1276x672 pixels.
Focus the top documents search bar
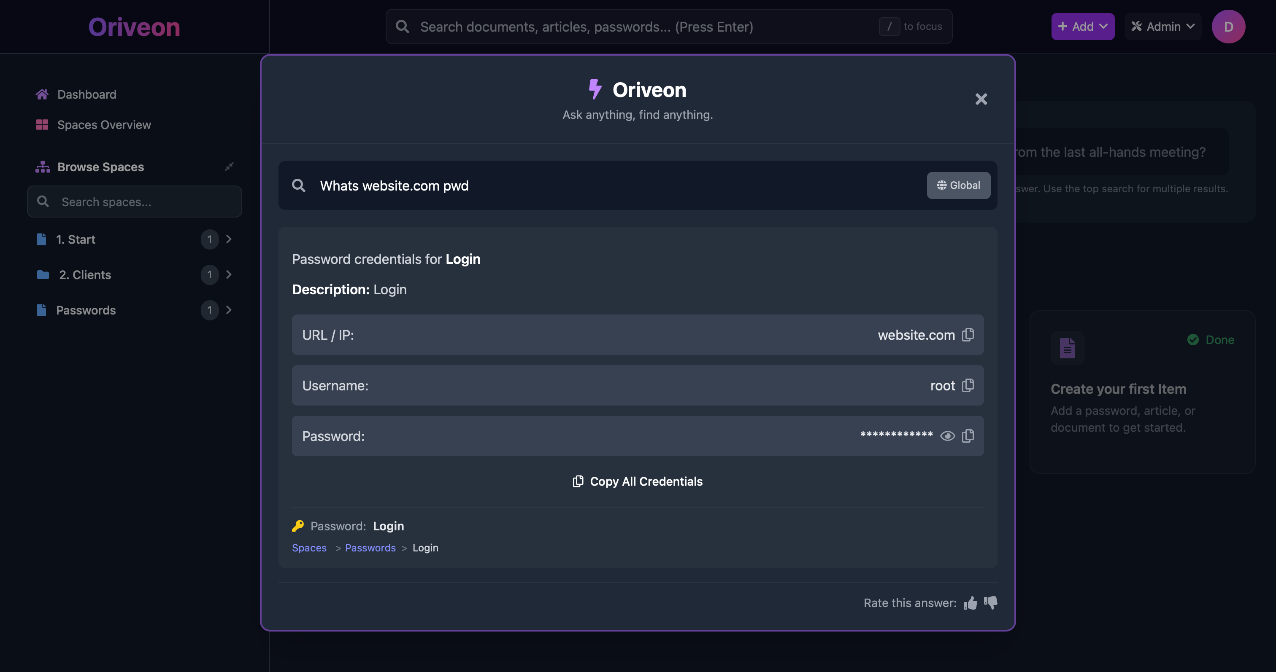tap(669, 27)
